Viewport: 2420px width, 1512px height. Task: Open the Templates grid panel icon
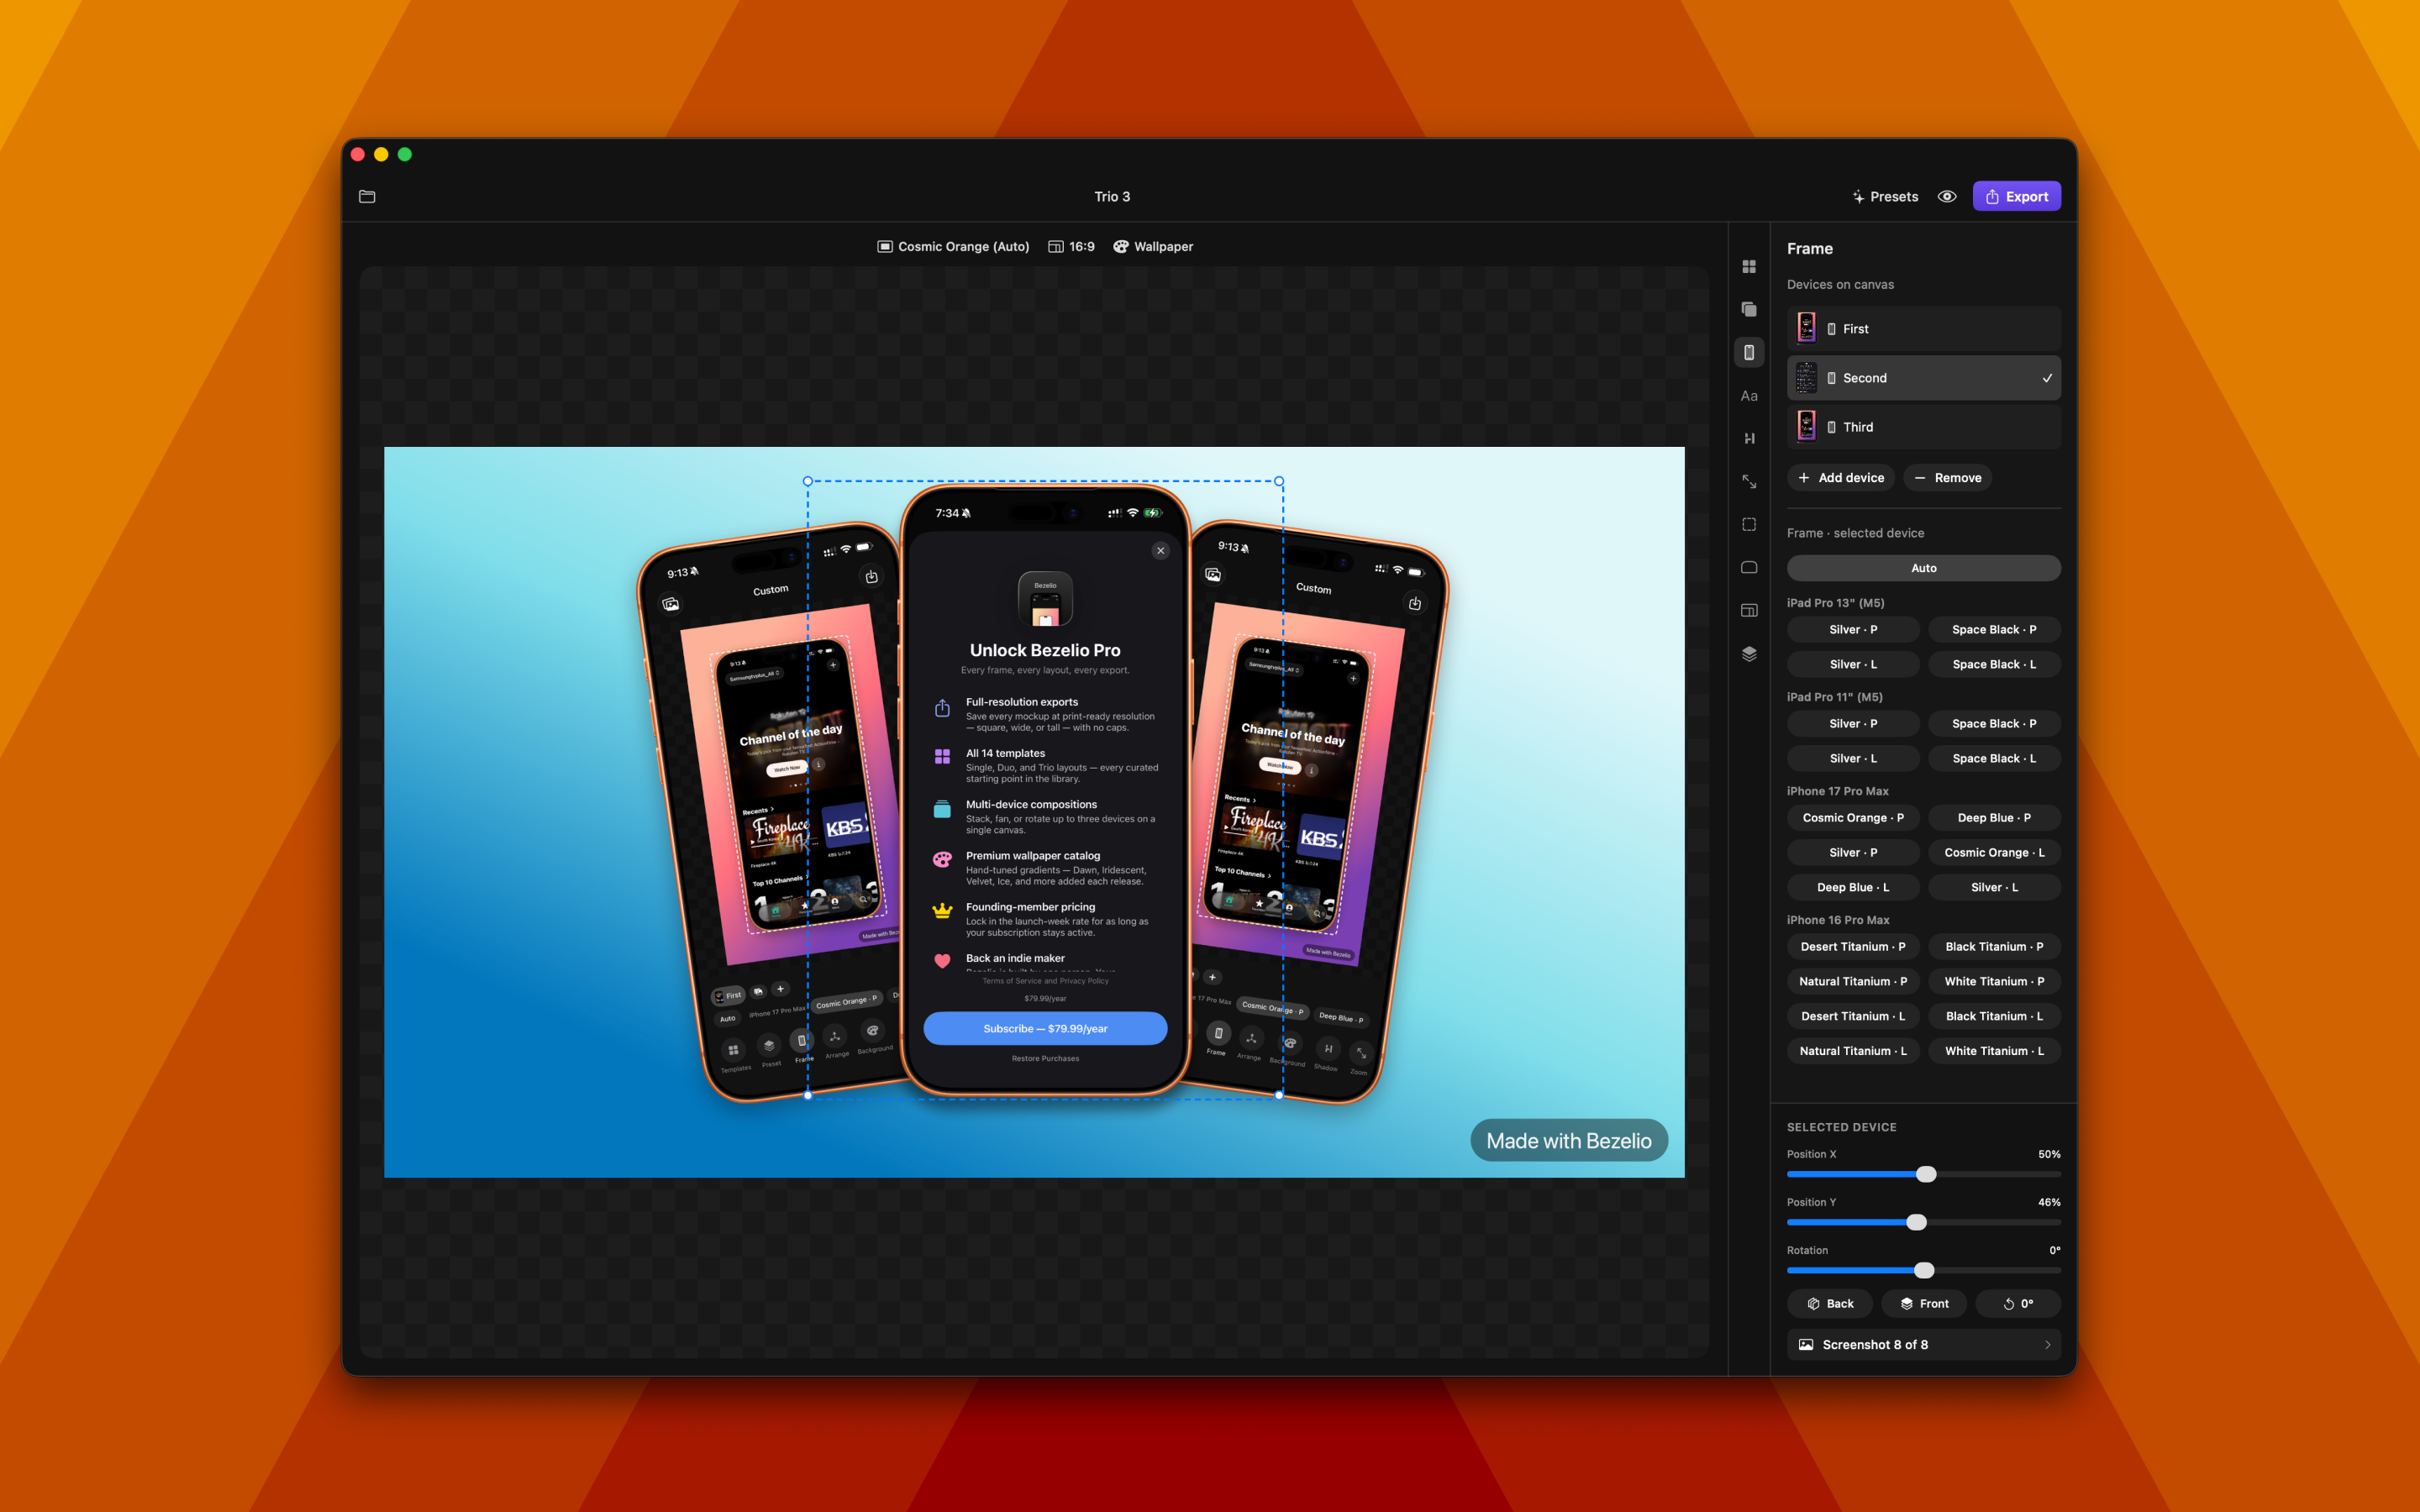[x=1749, y=267]
